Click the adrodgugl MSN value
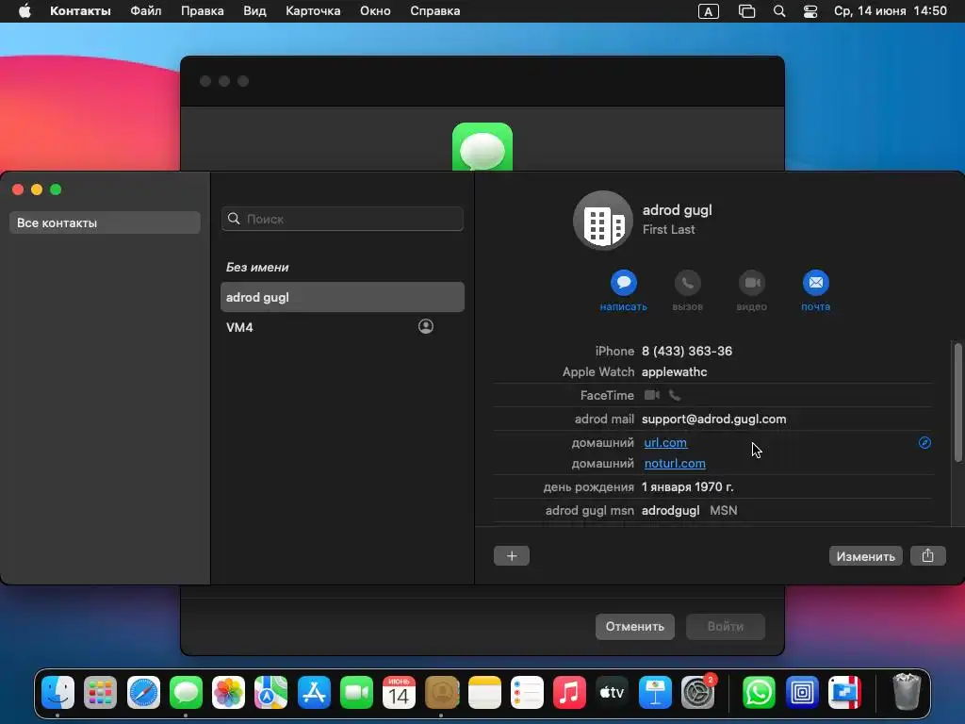Image resolution: width=965 pixels, height=724 pixels. click(x=670, y=510)
